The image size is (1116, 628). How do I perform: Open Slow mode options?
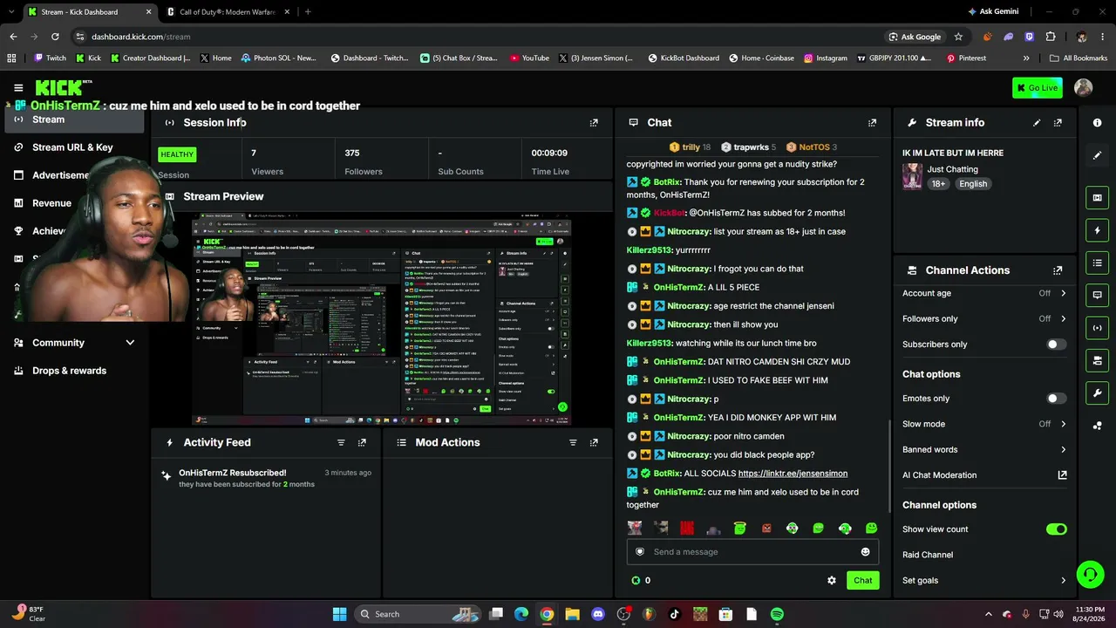point(984,424)
